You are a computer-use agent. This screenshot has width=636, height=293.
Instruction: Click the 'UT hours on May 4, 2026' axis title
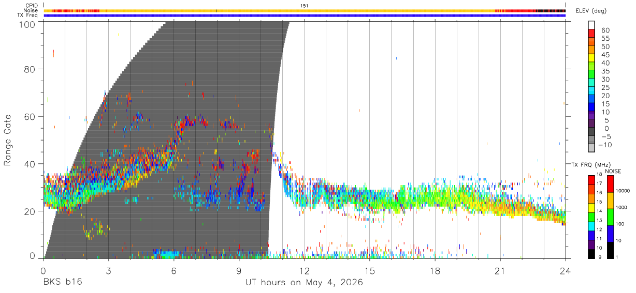304,283
